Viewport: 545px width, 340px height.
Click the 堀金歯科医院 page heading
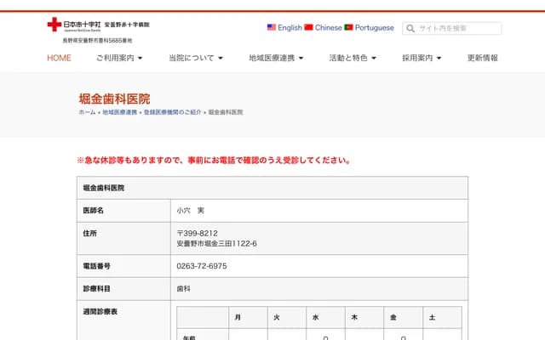click(113, 98)
